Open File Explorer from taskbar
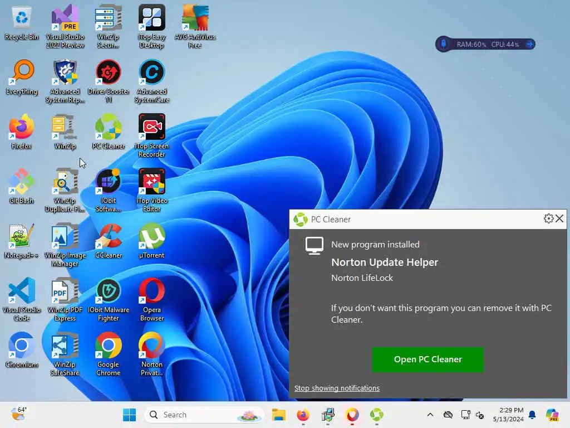Image resolution: width=570 pixels, height=428 pixels. coord(279,415)
